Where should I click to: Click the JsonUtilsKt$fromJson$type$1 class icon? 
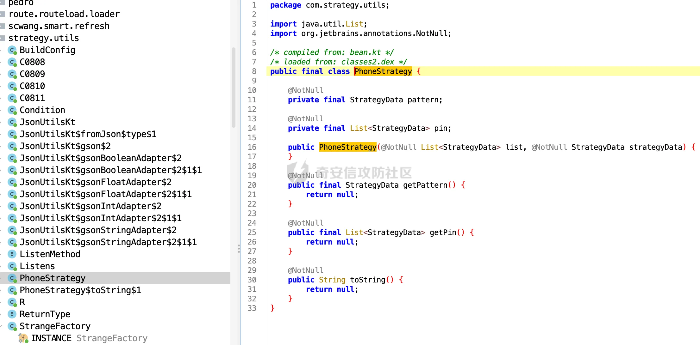click(12, 134)
